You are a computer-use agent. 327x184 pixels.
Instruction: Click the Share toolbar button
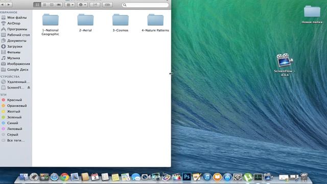(95, 5)
